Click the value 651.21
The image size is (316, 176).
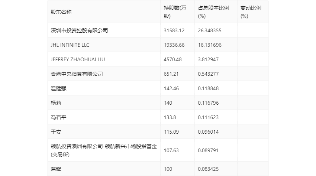coord(171,74)
